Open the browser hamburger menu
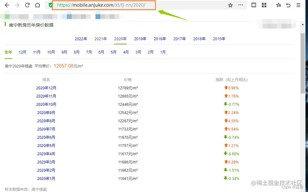Viewport: 308px width, 192px height. tap(298, 5)
